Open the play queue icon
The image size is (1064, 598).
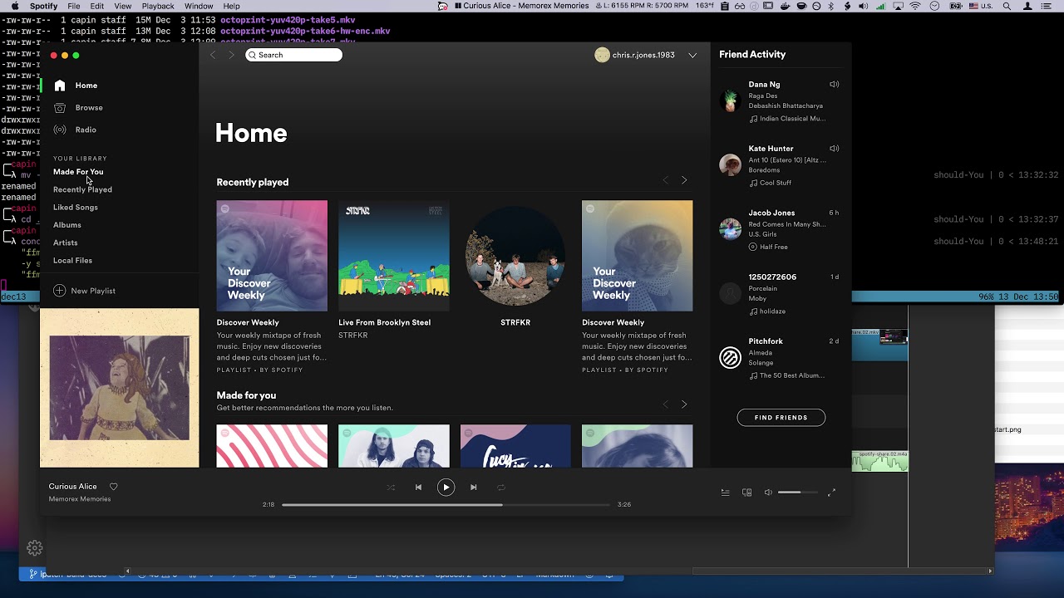tap(725, 493)
